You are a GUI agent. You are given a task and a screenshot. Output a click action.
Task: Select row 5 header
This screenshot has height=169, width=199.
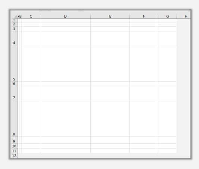point(14,63)
